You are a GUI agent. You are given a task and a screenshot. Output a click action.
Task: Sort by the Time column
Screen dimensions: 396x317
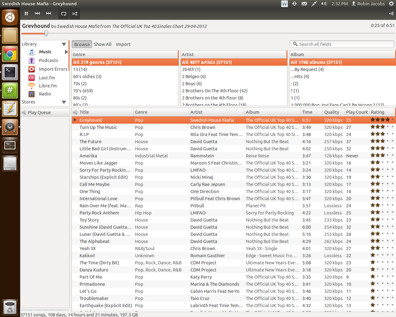(311, 112)
